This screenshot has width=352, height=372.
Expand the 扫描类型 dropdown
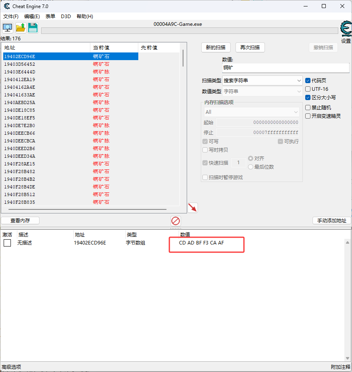click(x=262, y=81)
